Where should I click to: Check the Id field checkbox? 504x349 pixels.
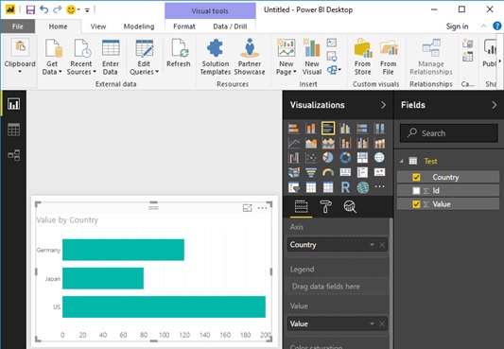click(416, 190)
